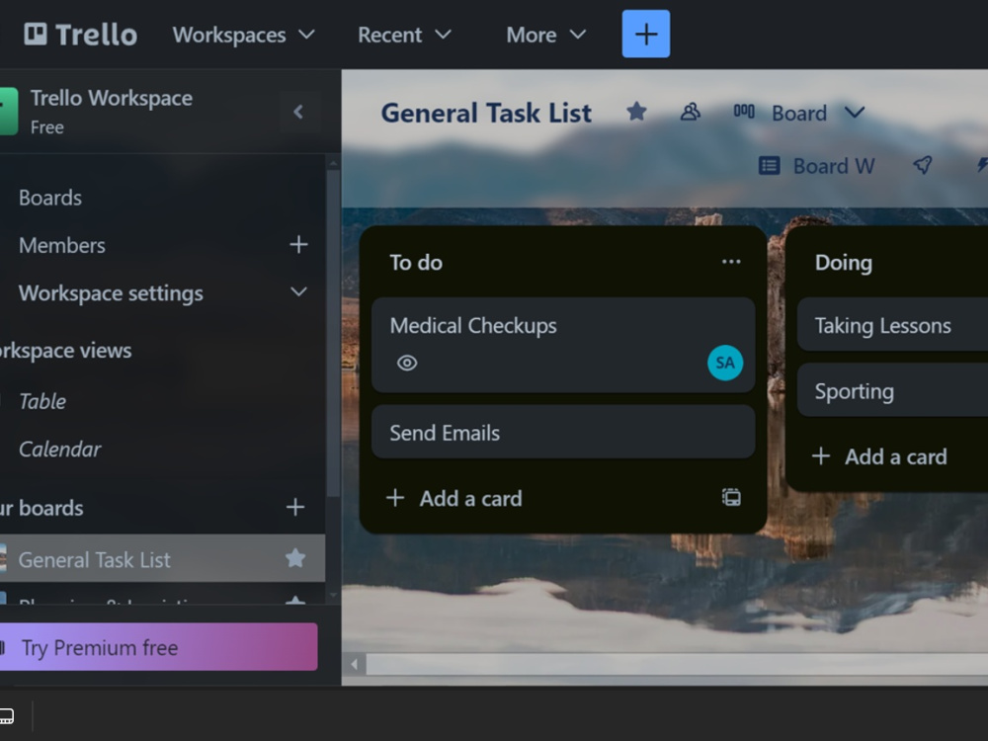
Task: Open the Calendar workspace view
Action: click(59, 450)
